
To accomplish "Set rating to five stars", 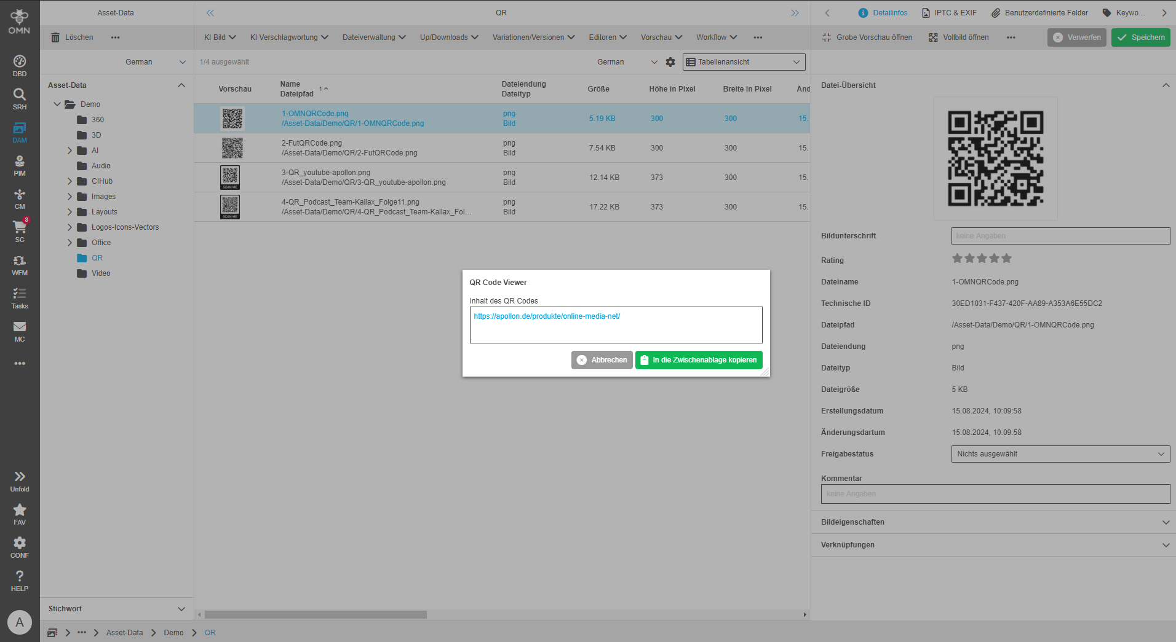I will tap(1006, 259).
